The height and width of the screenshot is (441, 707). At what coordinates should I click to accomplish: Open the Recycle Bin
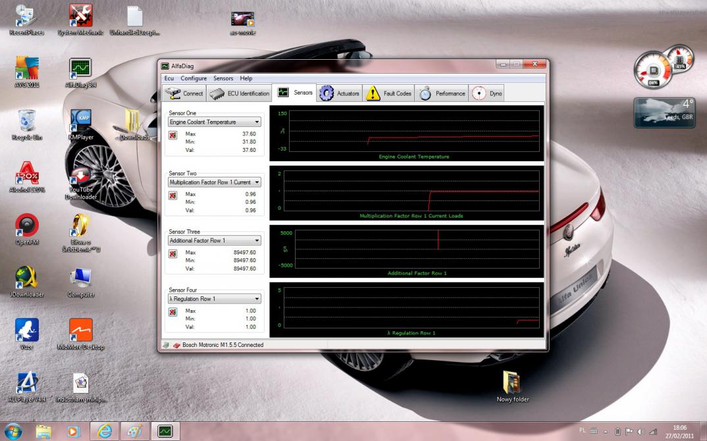26,125
